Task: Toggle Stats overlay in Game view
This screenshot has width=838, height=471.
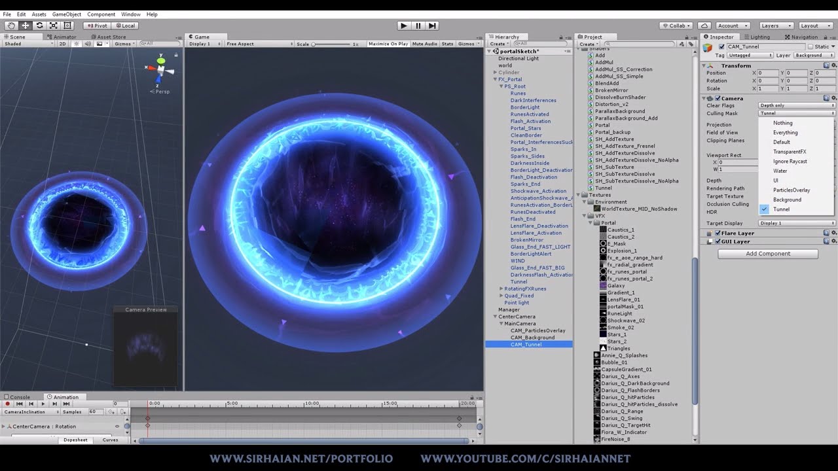Action: 447,44
